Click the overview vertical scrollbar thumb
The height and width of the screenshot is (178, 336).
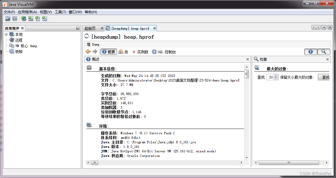(247, 74)
